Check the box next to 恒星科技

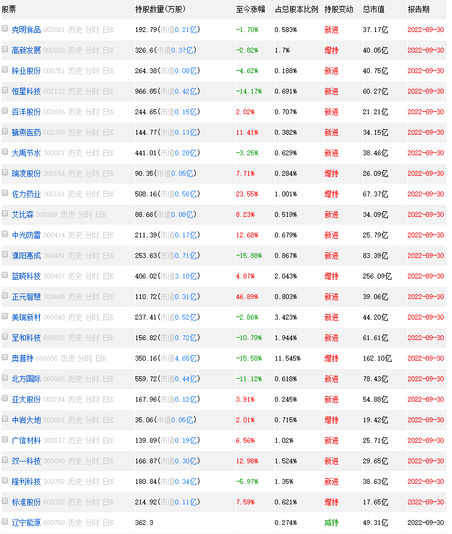pos(5,90)
